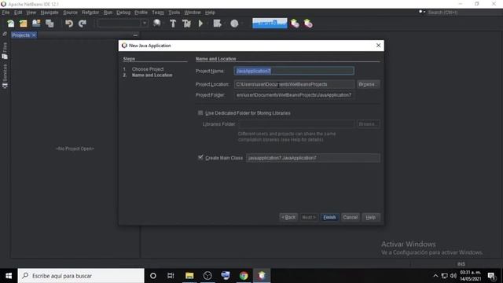
Task: Click the Debug Project toolbar icon
Action: coord(217,24)
